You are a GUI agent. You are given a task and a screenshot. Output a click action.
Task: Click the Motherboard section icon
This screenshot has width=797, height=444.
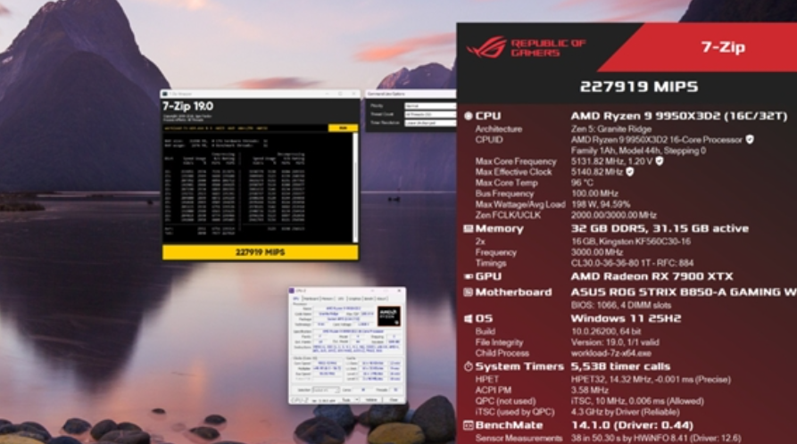click(x=469, y=292)
